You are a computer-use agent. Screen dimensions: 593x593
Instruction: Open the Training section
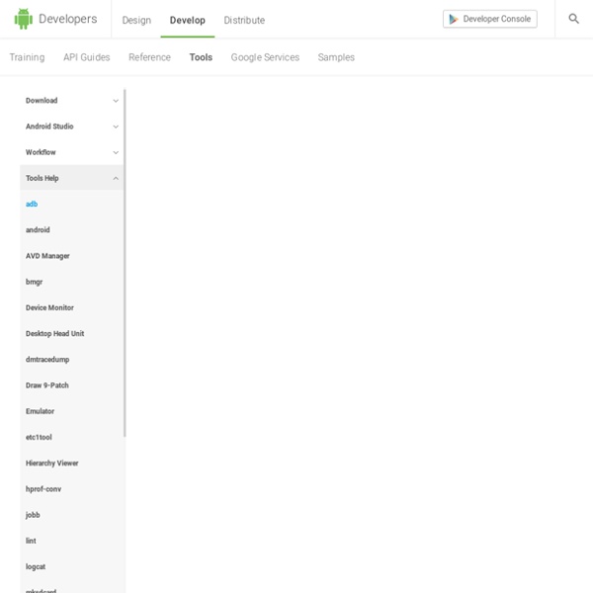point(27,57)
